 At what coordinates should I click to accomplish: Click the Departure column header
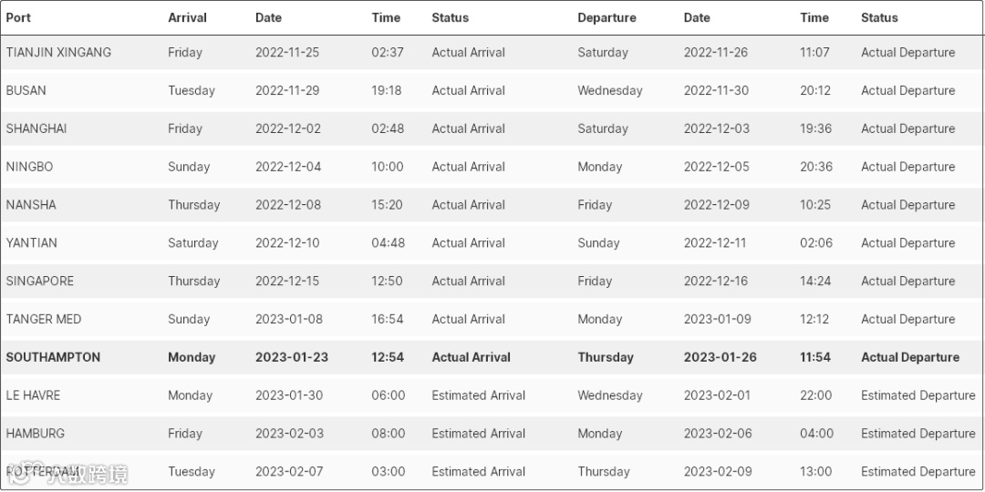(607, 17)
